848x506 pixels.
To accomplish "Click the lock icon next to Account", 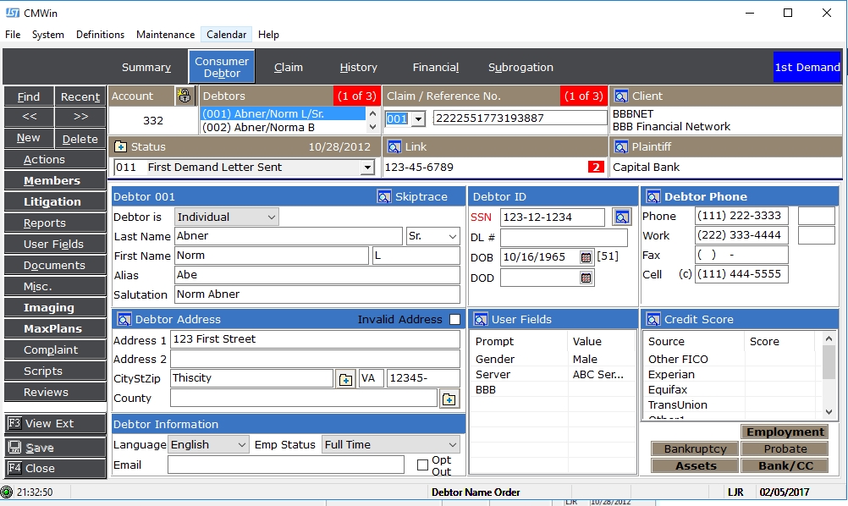I will [184, 96].
